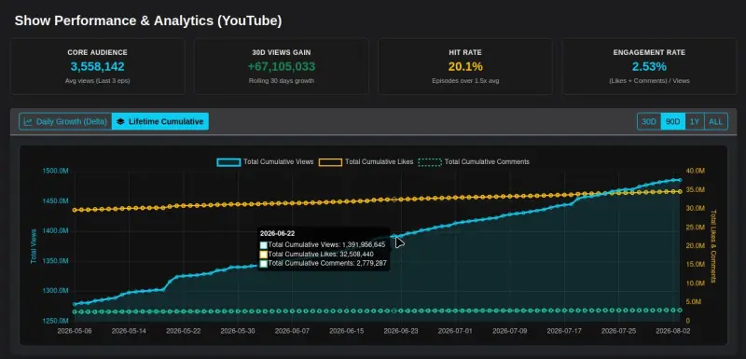Image resolution: width=746 pixels, height=359 pixels.
Task: Click the 2026-07-17 x-axis date label
Action: pyautogui.click(x=564, y=330)
